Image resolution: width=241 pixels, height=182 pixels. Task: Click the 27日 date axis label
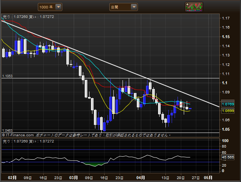pos(196,178)
